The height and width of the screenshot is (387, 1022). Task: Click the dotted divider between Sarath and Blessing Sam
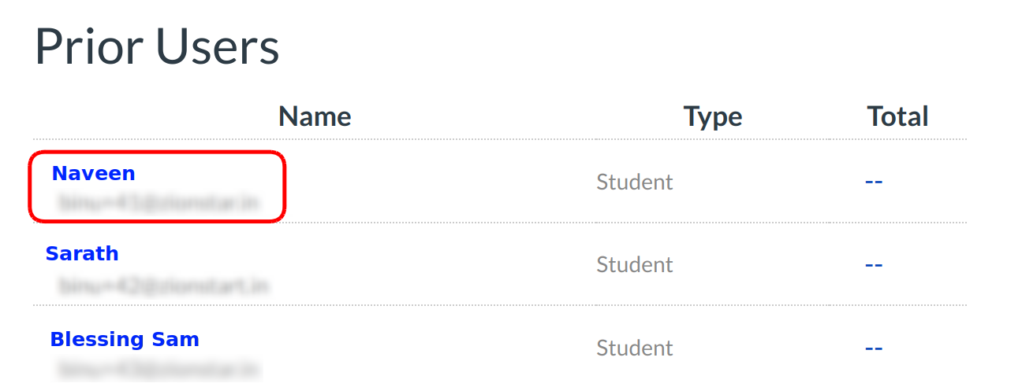pyautogui.click(x=500, y=305)
